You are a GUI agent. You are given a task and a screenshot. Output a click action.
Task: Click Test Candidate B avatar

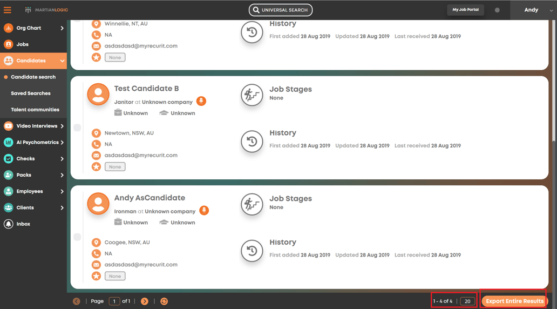coord(98,94)
